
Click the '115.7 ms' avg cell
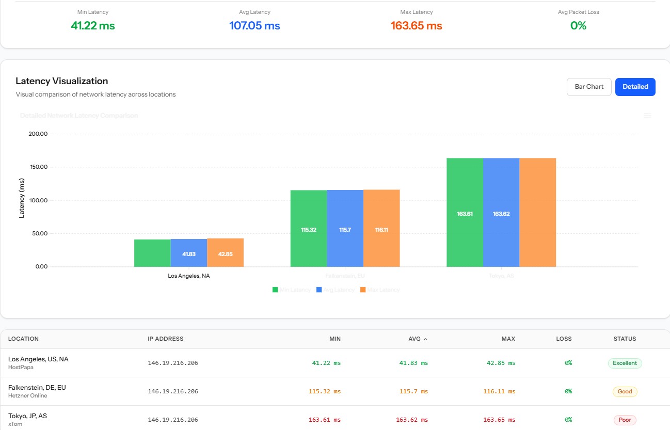(413, 391)
